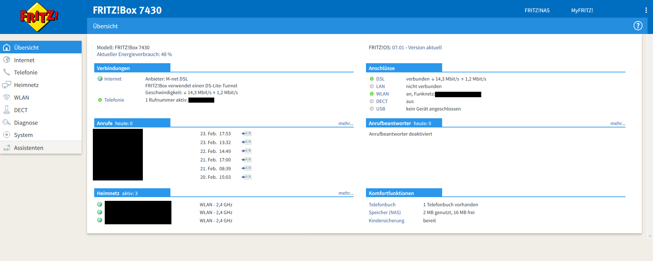Click the first Heimnetz device globe icon
The height and width of the screenshot is (261, 653).
100,204
